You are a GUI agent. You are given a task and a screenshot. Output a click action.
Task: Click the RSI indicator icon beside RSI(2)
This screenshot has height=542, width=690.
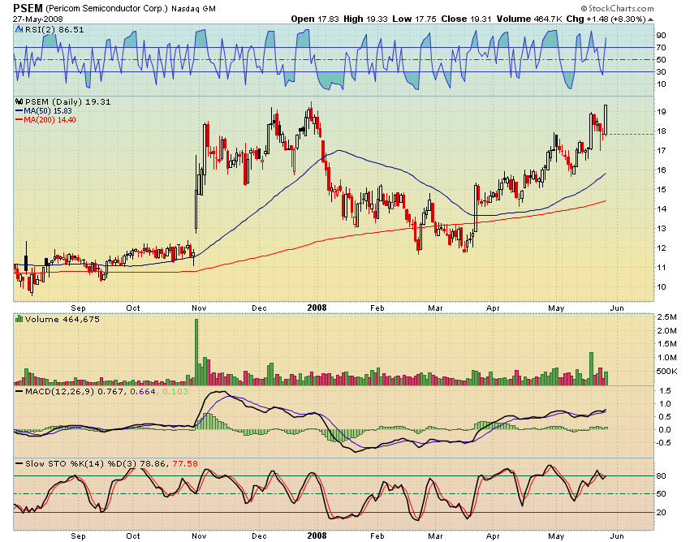coord(19,29)
